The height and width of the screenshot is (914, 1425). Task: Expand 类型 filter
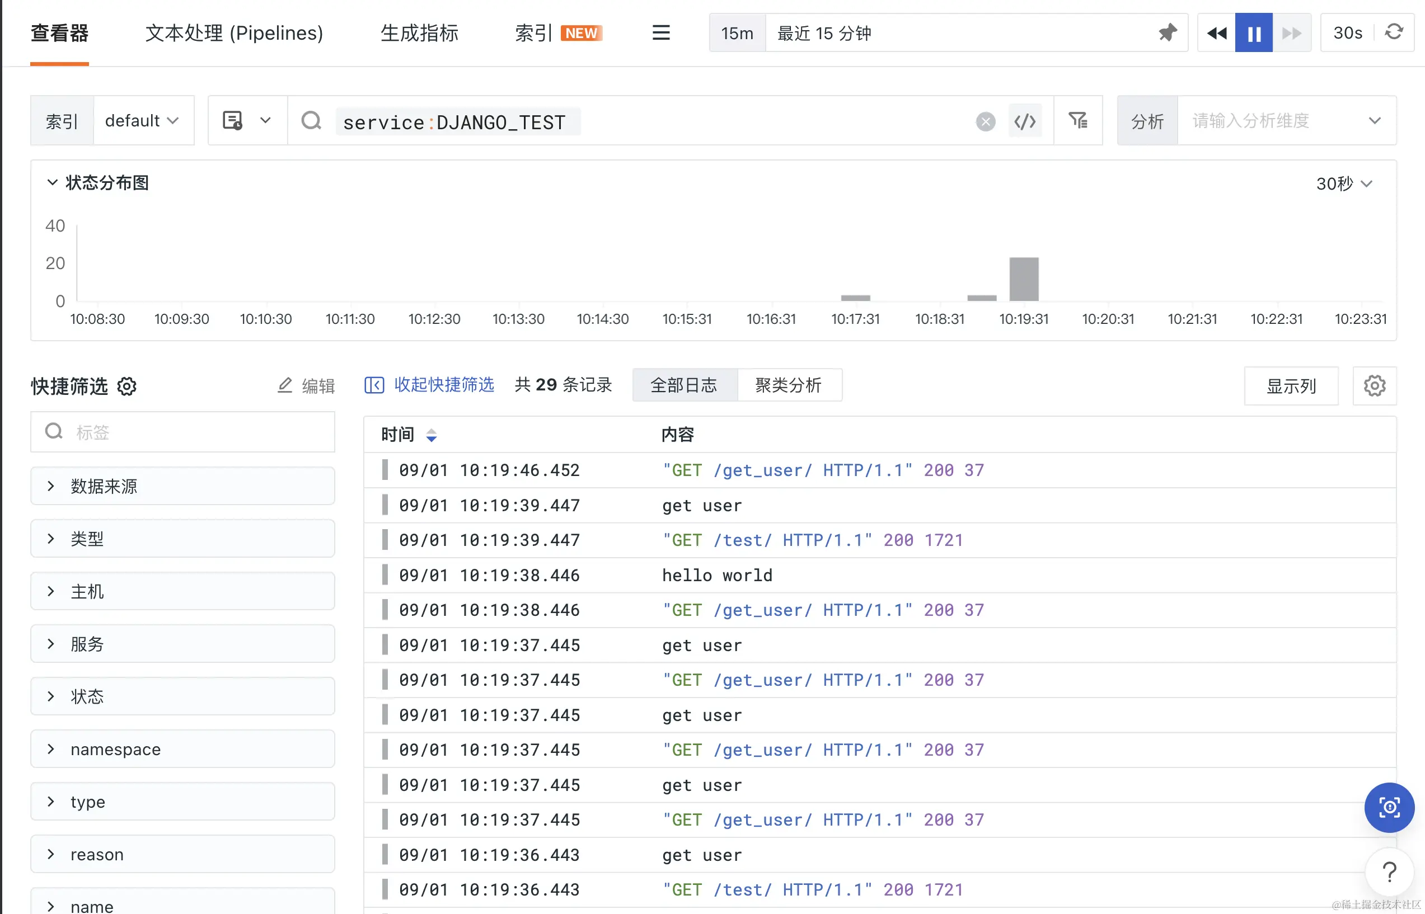tap(182, 539)
